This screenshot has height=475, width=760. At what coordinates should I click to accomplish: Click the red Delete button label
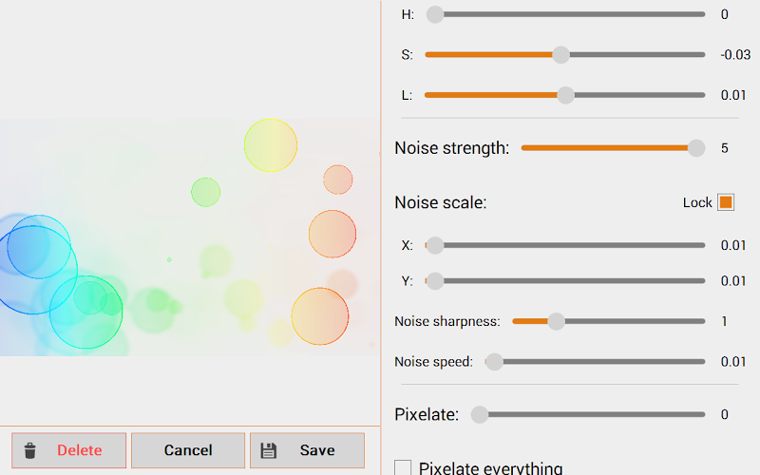[x=80, y=450]
